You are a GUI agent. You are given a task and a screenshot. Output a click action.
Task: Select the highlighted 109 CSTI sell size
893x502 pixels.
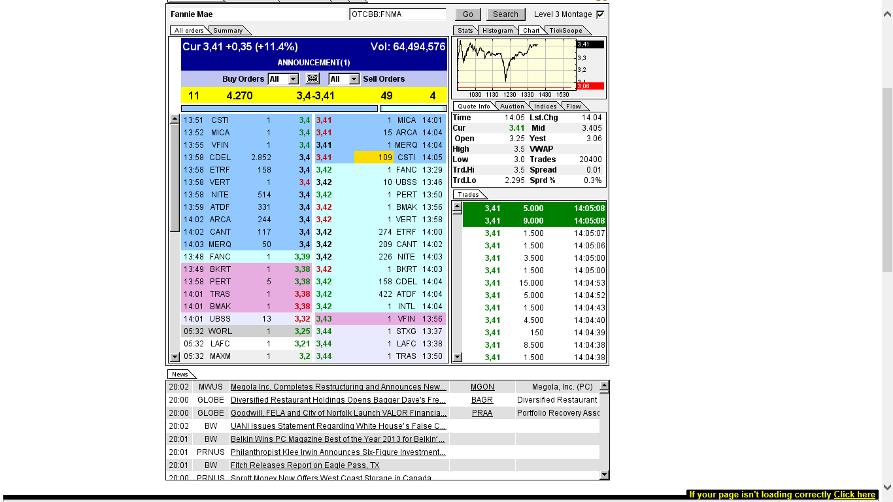click(373, 158)
